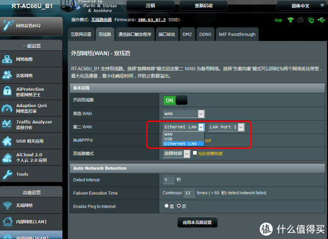Switch to the Port Forwarding tab
The width and height of the screenshot is (328, 239).
[x=167, y=34]
